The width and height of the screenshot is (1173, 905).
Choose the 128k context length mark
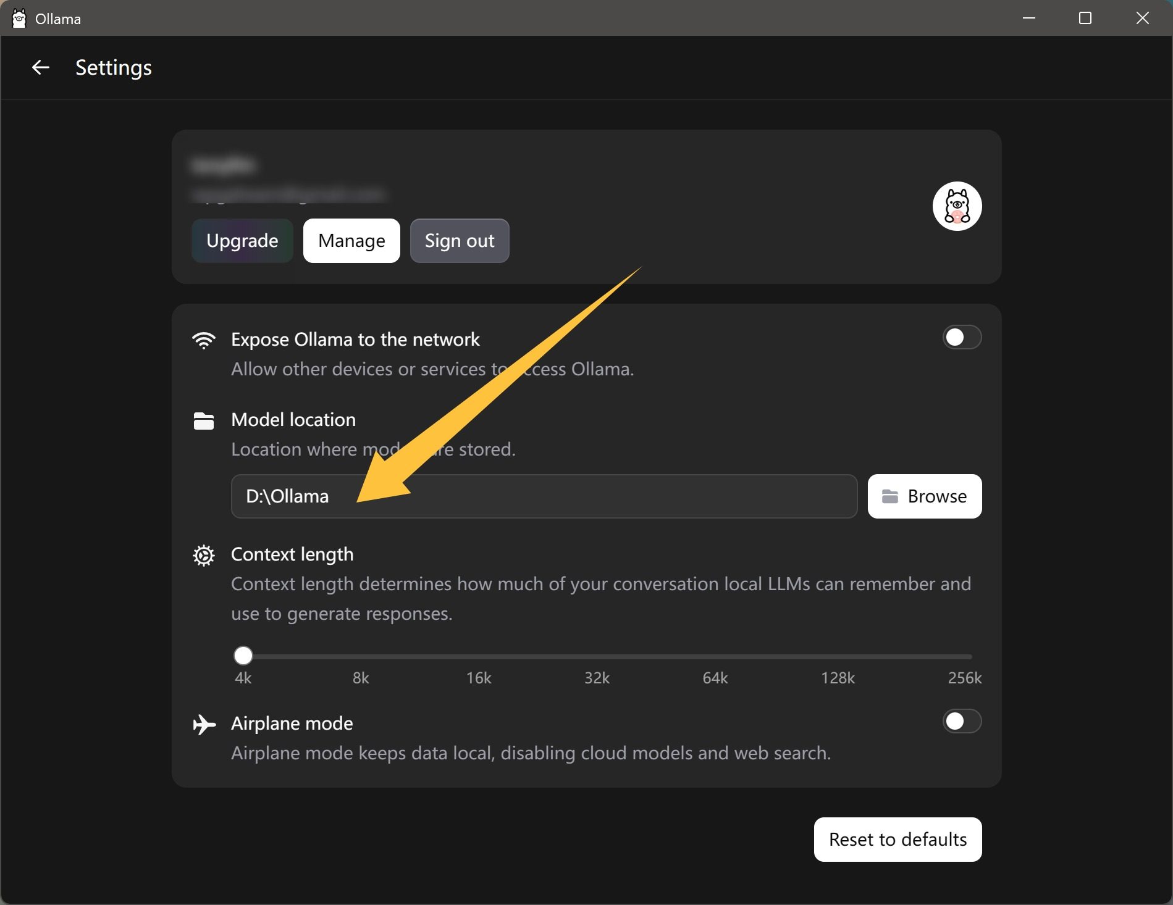838,657
